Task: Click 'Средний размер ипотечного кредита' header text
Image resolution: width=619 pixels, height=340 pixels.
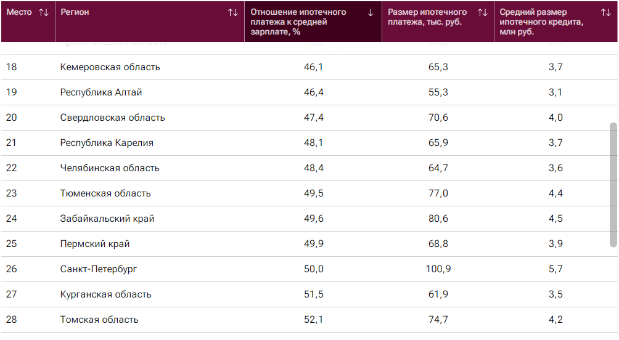Action: [x=541, y=22]
